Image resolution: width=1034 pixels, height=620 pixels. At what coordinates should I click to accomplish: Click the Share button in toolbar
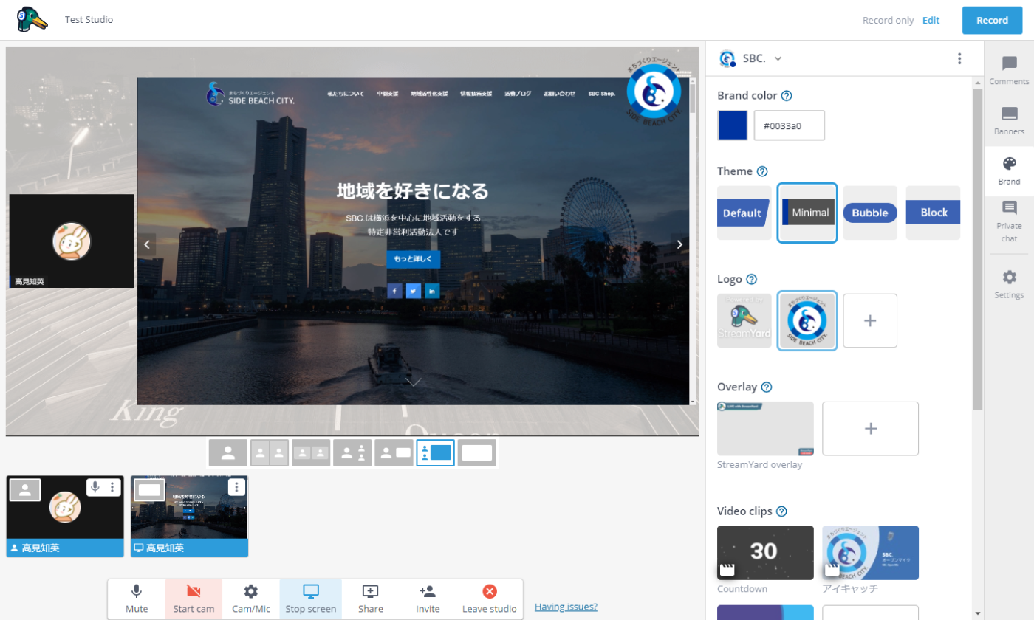(371, 599)
